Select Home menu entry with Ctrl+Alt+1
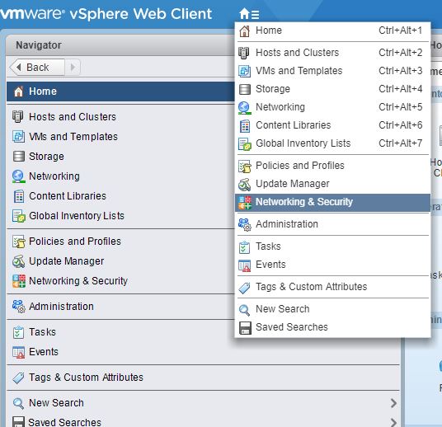 (332, 30)
